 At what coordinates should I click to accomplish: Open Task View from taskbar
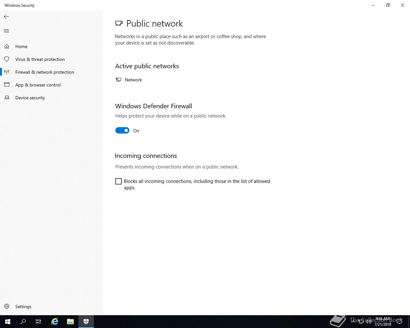(38, 322)
